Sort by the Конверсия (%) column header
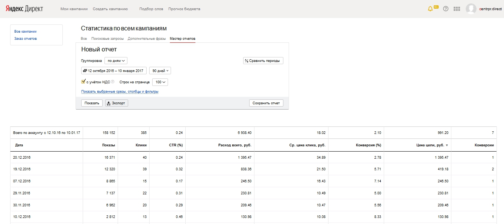The width and height of the screenshot is (504, 224). click(x=368, y=145)
